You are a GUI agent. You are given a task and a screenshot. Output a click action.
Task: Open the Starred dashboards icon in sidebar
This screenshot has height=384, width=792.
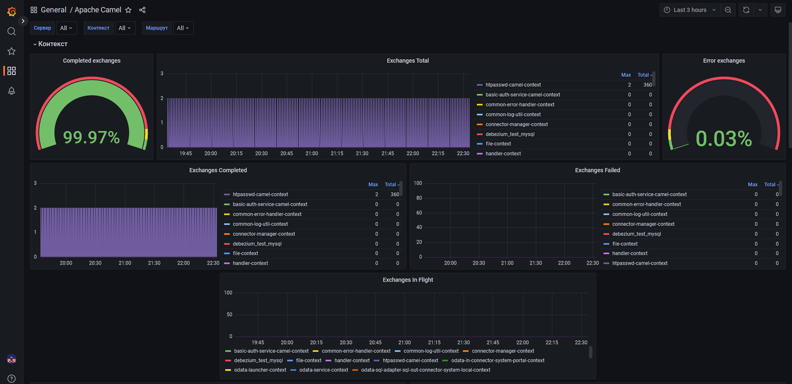click(12, 51)
